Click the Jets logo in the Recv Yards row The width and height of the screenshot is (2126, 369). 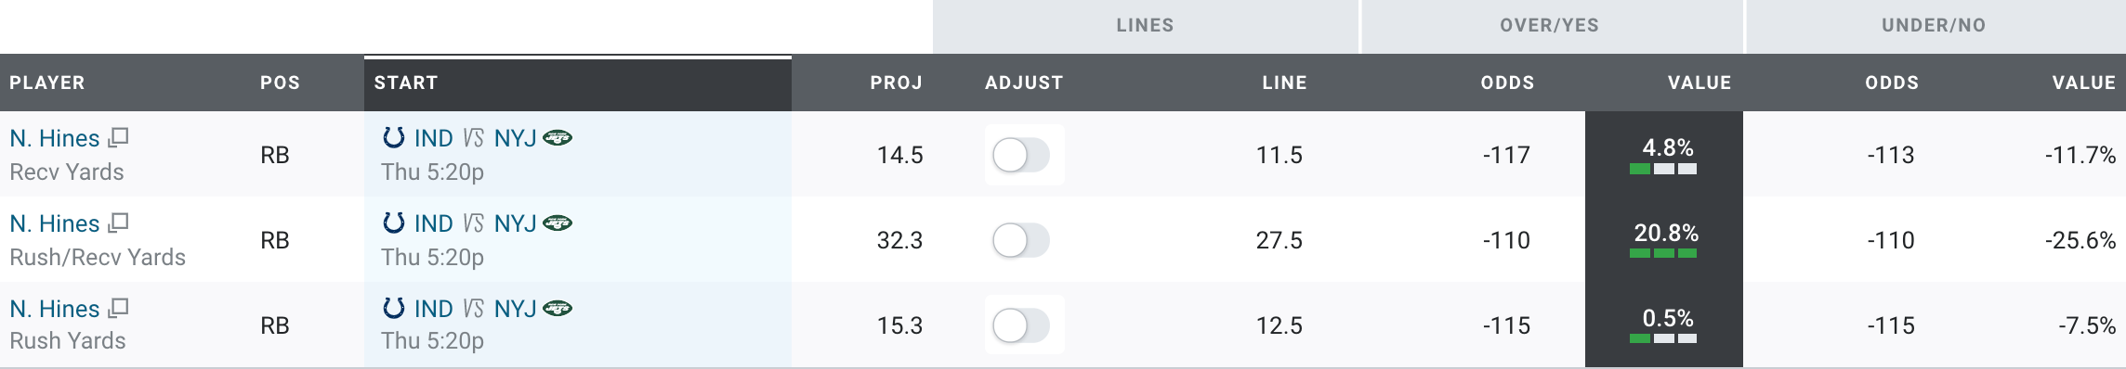558,138
